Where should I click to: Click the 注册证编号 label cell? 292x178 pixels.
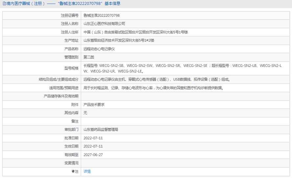click(x=70, y=15)
